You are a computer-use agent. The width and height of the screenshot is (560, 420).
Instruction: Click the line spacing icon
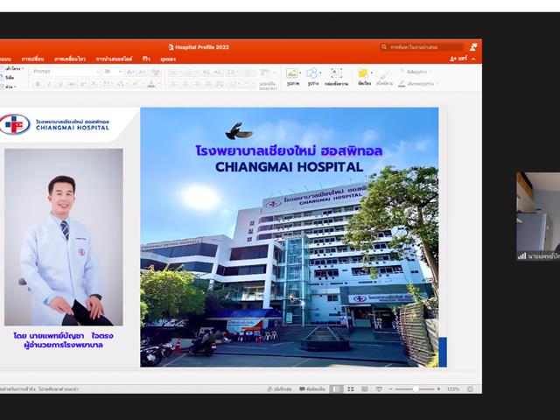click(233, 73)
